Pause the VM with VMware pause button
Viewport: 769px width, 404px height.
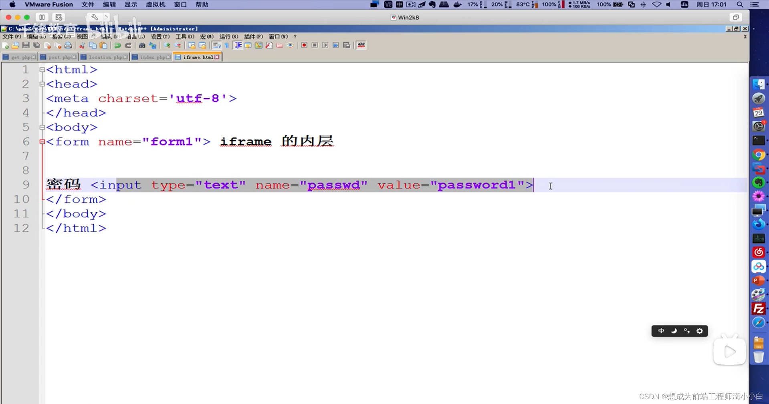[x=42, y=17]
